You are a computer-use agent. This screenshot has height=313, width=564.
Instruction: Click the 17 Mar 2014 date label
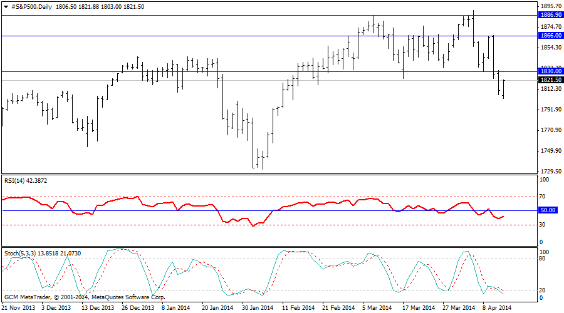click(x=419, y=308)
